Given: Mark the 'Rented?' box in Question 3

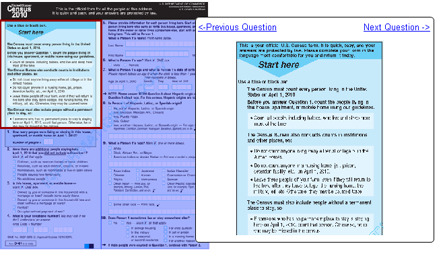Looking at the screenshot, I should click(14, 207).
